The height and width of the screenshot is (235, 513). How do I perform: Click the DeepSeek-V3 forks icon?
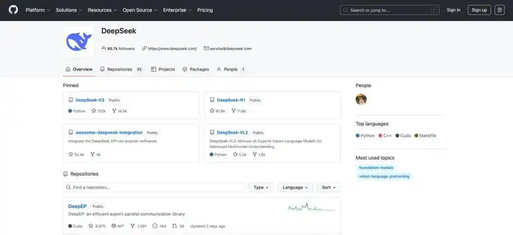[114, 111]
